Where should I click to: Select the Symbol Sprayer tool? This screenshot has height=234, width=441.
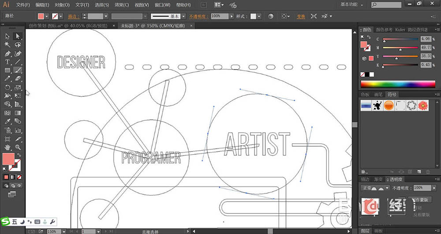tap(7, 130)
